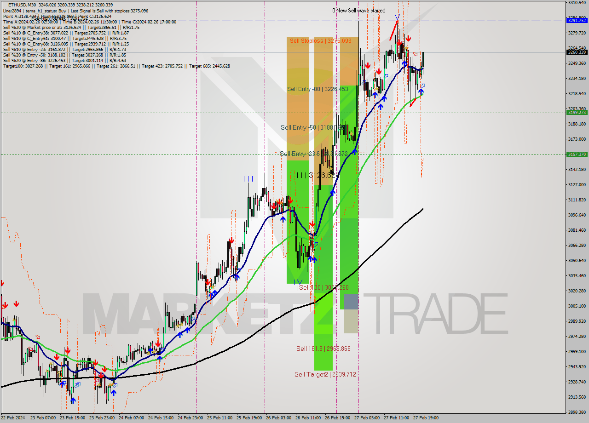Select the 'Sell %20 @ Market price' line
Image resolution: width=589 pixels, height=423 pixels.
(x=71, y=27)
